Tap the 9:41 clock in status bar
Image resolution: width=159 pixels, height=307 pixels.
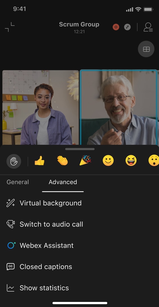coord(19,9)
